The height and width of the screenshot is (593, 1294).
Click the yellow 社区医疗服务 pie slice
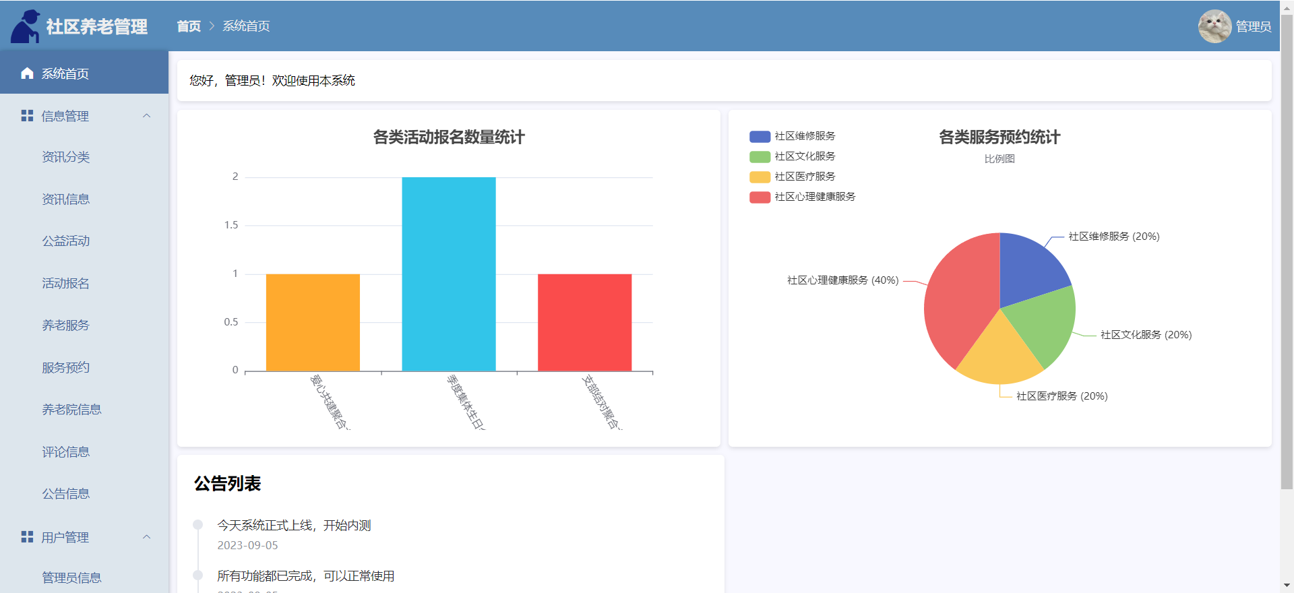coord(999,354)
